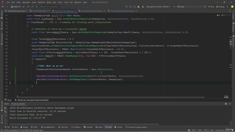235x132 pixels.
Task: Open the DebugGame Editor | Win64 configuration dropdown
Action: [x=158, y=7]
